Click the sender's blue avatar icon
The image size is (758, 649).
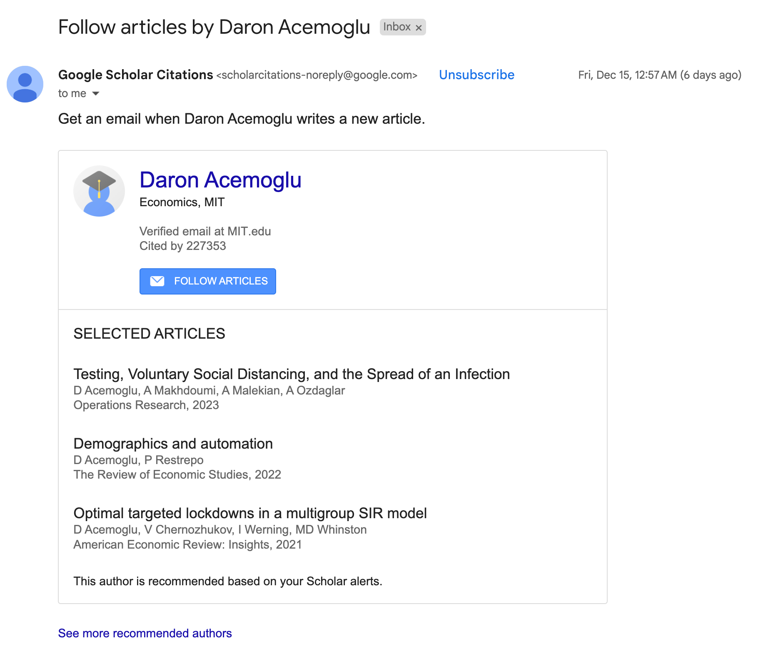pyautogui.click(x=25, y=84)
